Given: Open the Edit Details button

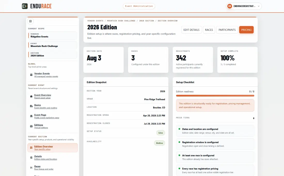Looking at the screenshot, I should pos(192,30).
